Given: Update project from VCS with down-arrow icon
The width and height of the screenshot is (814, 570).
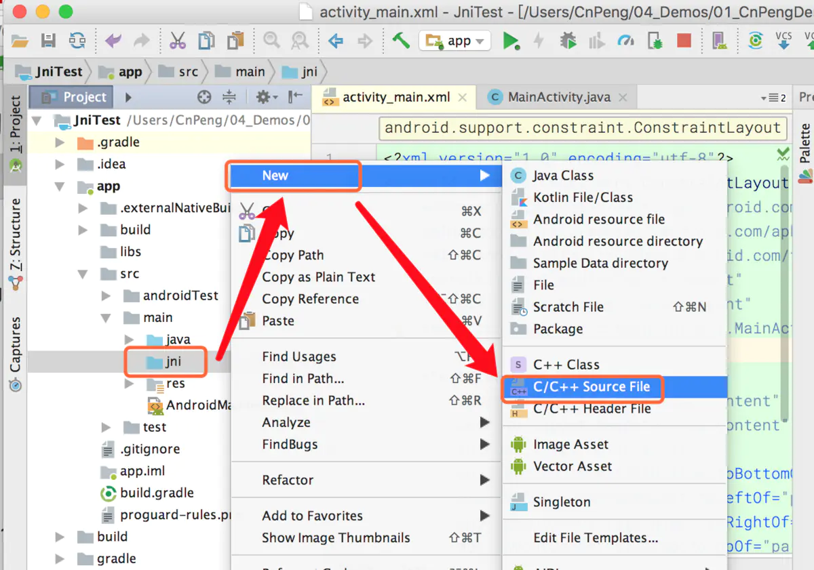Looking at the screenshot, I should (783, 41).
